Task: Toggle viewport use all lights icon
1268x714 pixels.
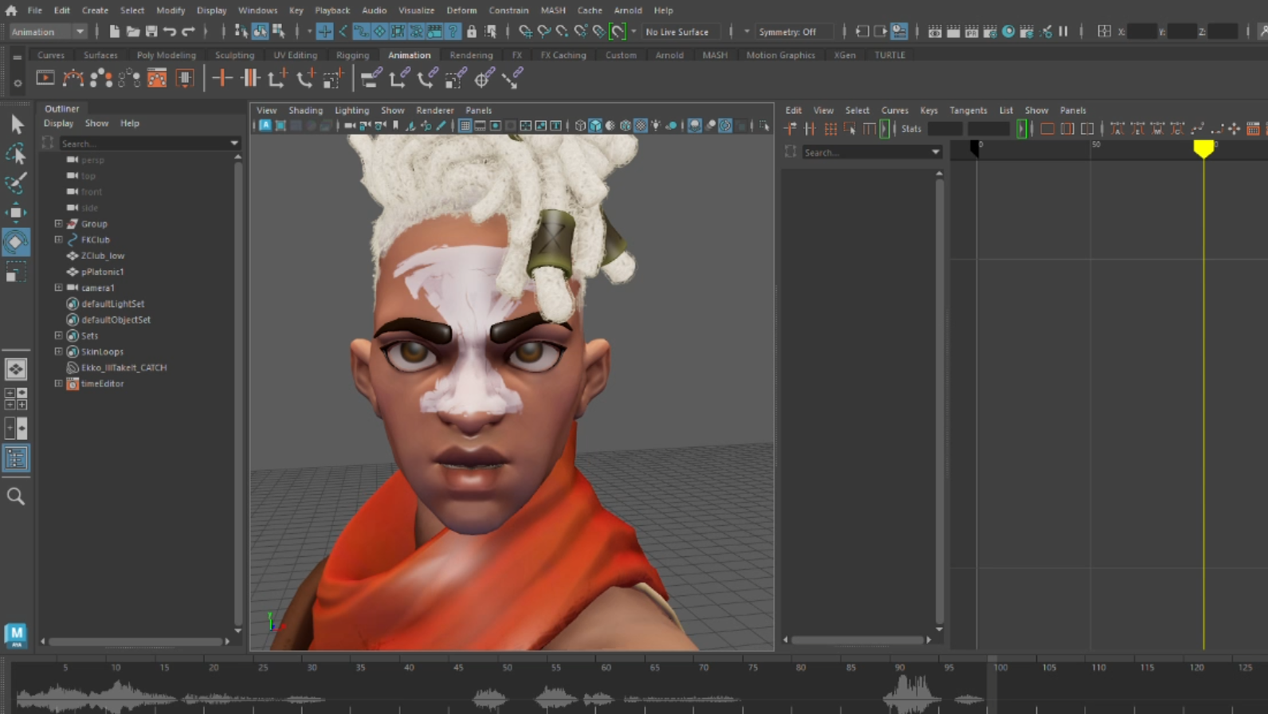Action: click(656, 126)
